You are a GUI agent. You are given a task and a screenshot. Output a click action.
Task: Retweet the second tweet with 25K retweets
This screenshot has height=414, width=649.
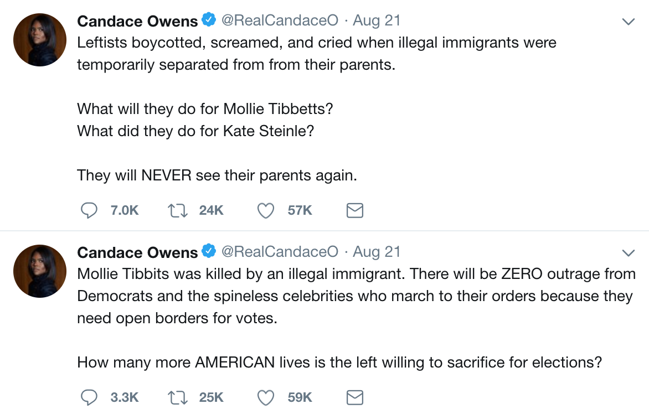[178, 397]
